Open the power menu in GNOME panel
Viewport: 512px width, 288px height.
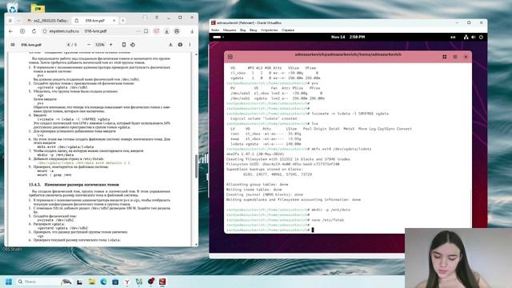[x=481, y=38]
